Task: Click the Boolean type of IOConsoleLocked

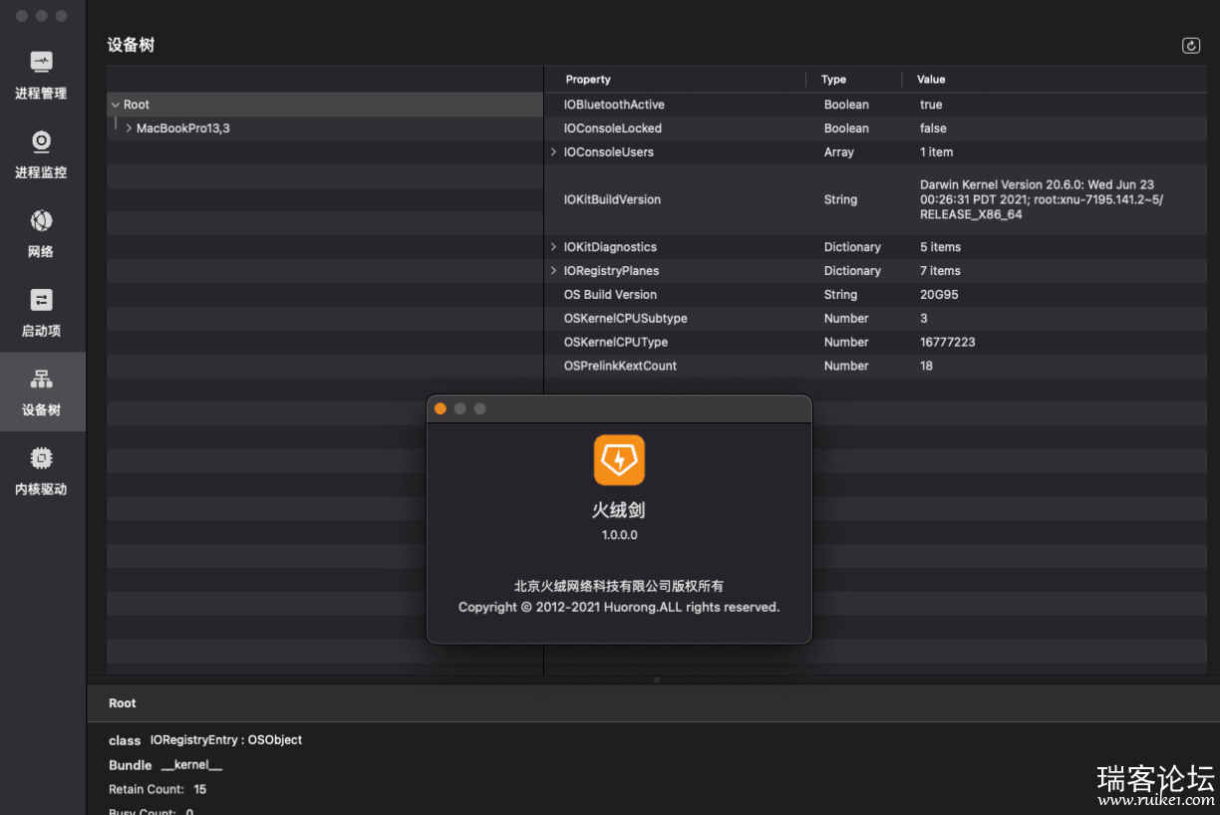Action: click(846, 129)
